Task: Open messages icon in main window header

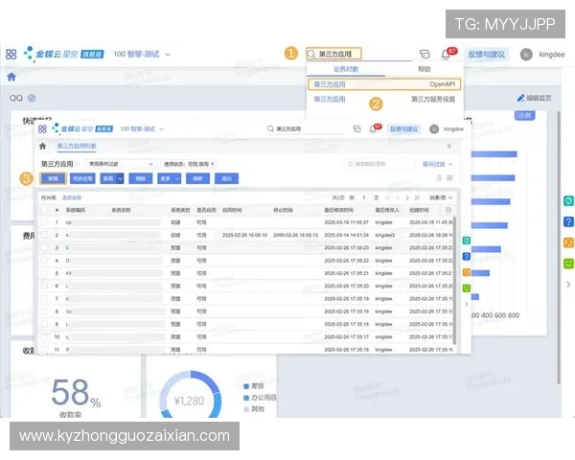Action: click(x=425, y=55)
